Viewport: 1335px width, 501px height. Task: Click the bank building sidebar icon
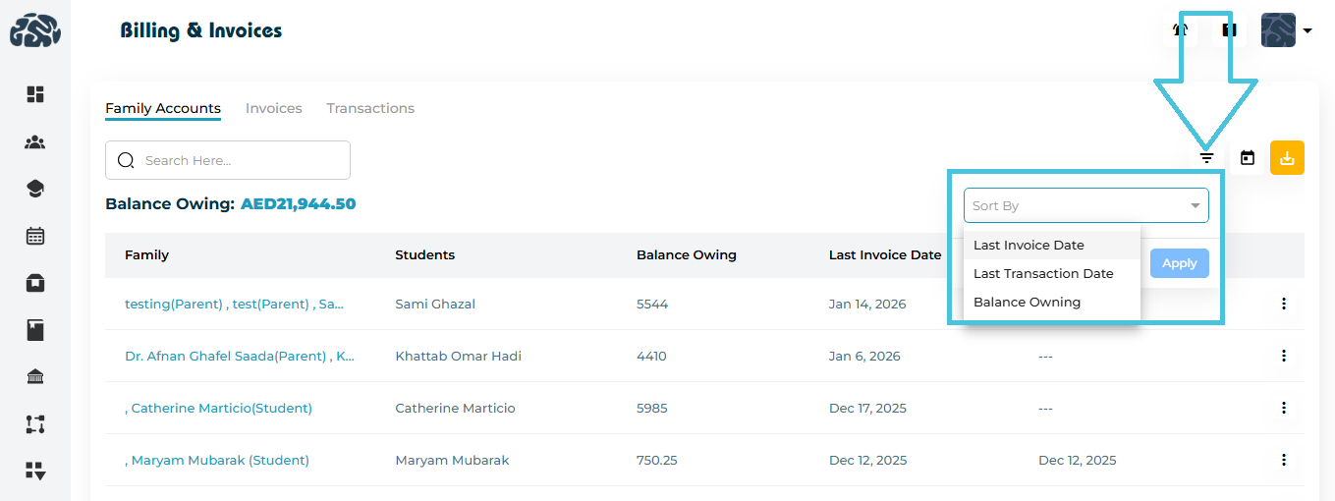35,377
